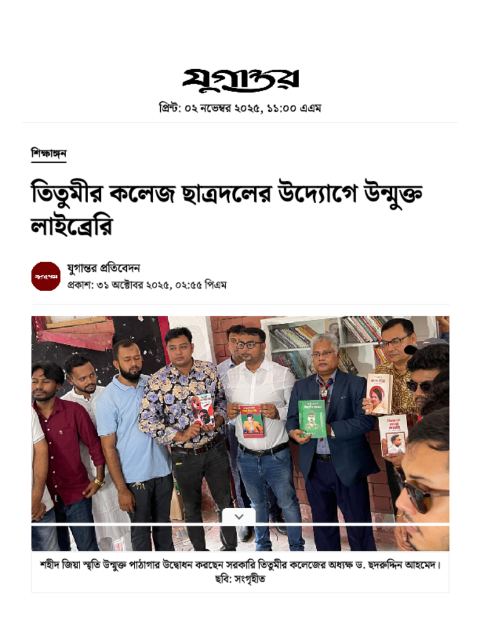Open the যুগান্তর প্রতিবেদন author link
480x621 pixels.
point(103,268)
